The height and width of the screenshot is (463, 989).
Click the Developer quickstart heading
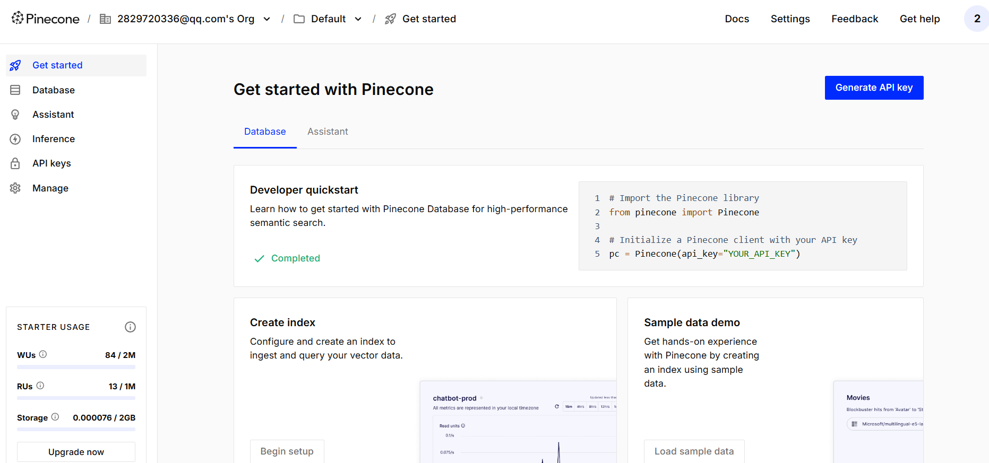pos(304,190)
